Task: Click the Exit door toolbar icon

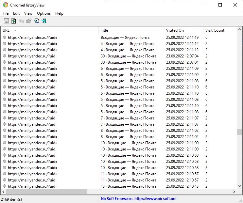Action: [x=44, y=21]
